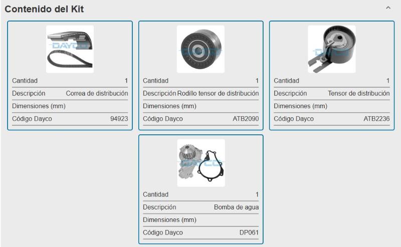This screenshot has width=401, height=247.
Task: Select the Dayco code 94923
Action: [119, 119]
